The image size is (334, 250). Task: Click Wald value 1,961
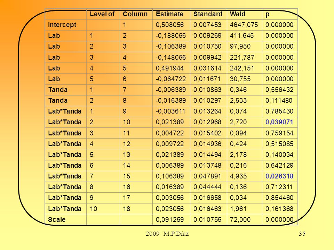pyautogui.click(x=238, y=209)
